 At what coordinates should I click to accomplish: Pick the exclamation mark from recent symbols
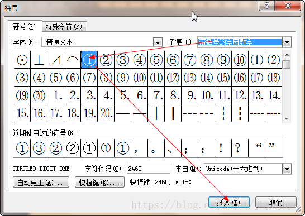[x=223, y=148]
